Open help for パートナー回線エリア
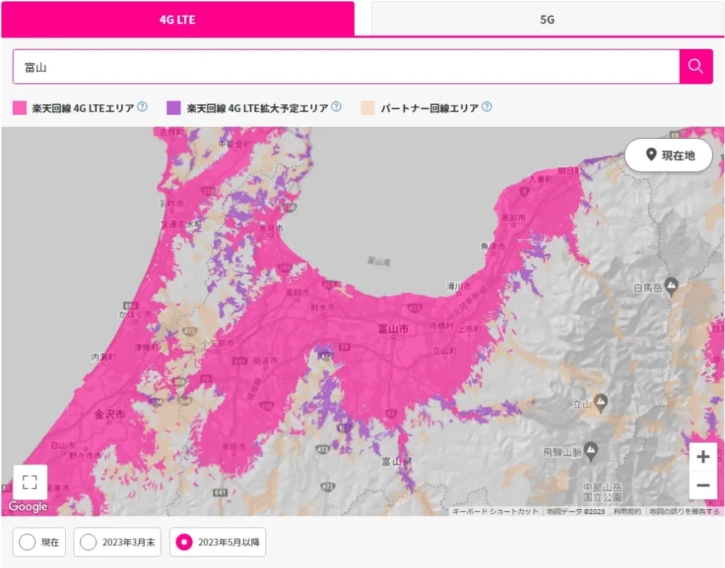This screenshot has height=568, width=725. (x=487, y=107)
